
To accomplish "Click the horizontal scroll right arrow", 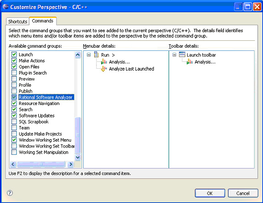I will pos(71,164).
